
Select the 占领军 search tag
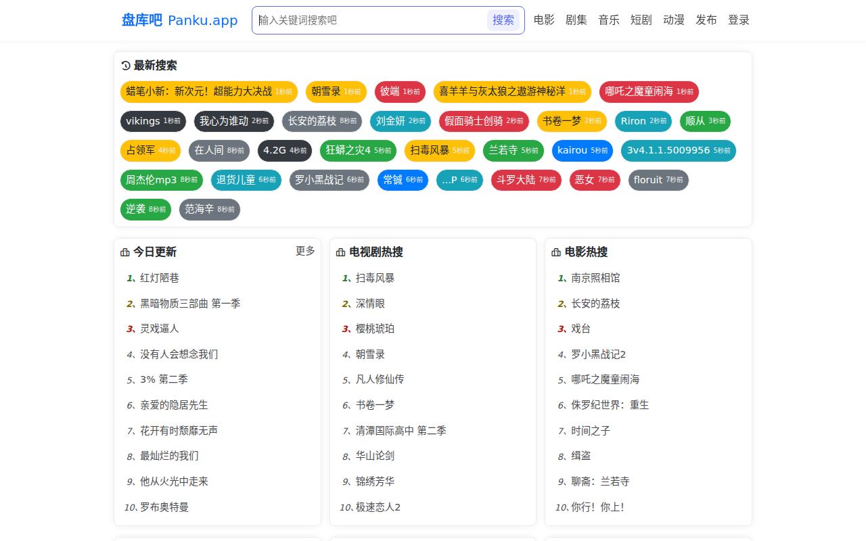click(x=150, y=150)
